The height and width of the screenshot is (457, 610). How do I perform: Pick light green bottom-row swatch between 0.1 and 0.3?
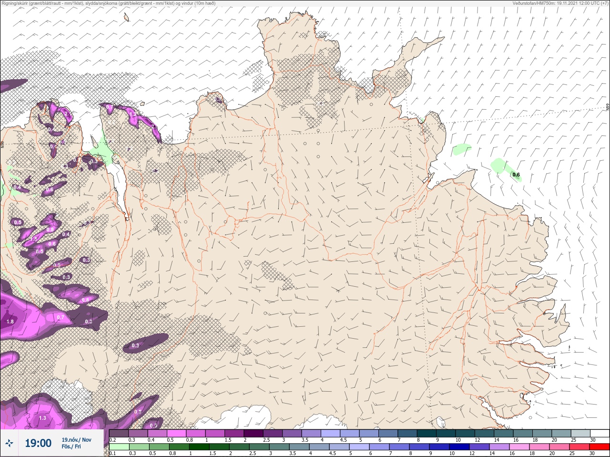click(119, 447)
